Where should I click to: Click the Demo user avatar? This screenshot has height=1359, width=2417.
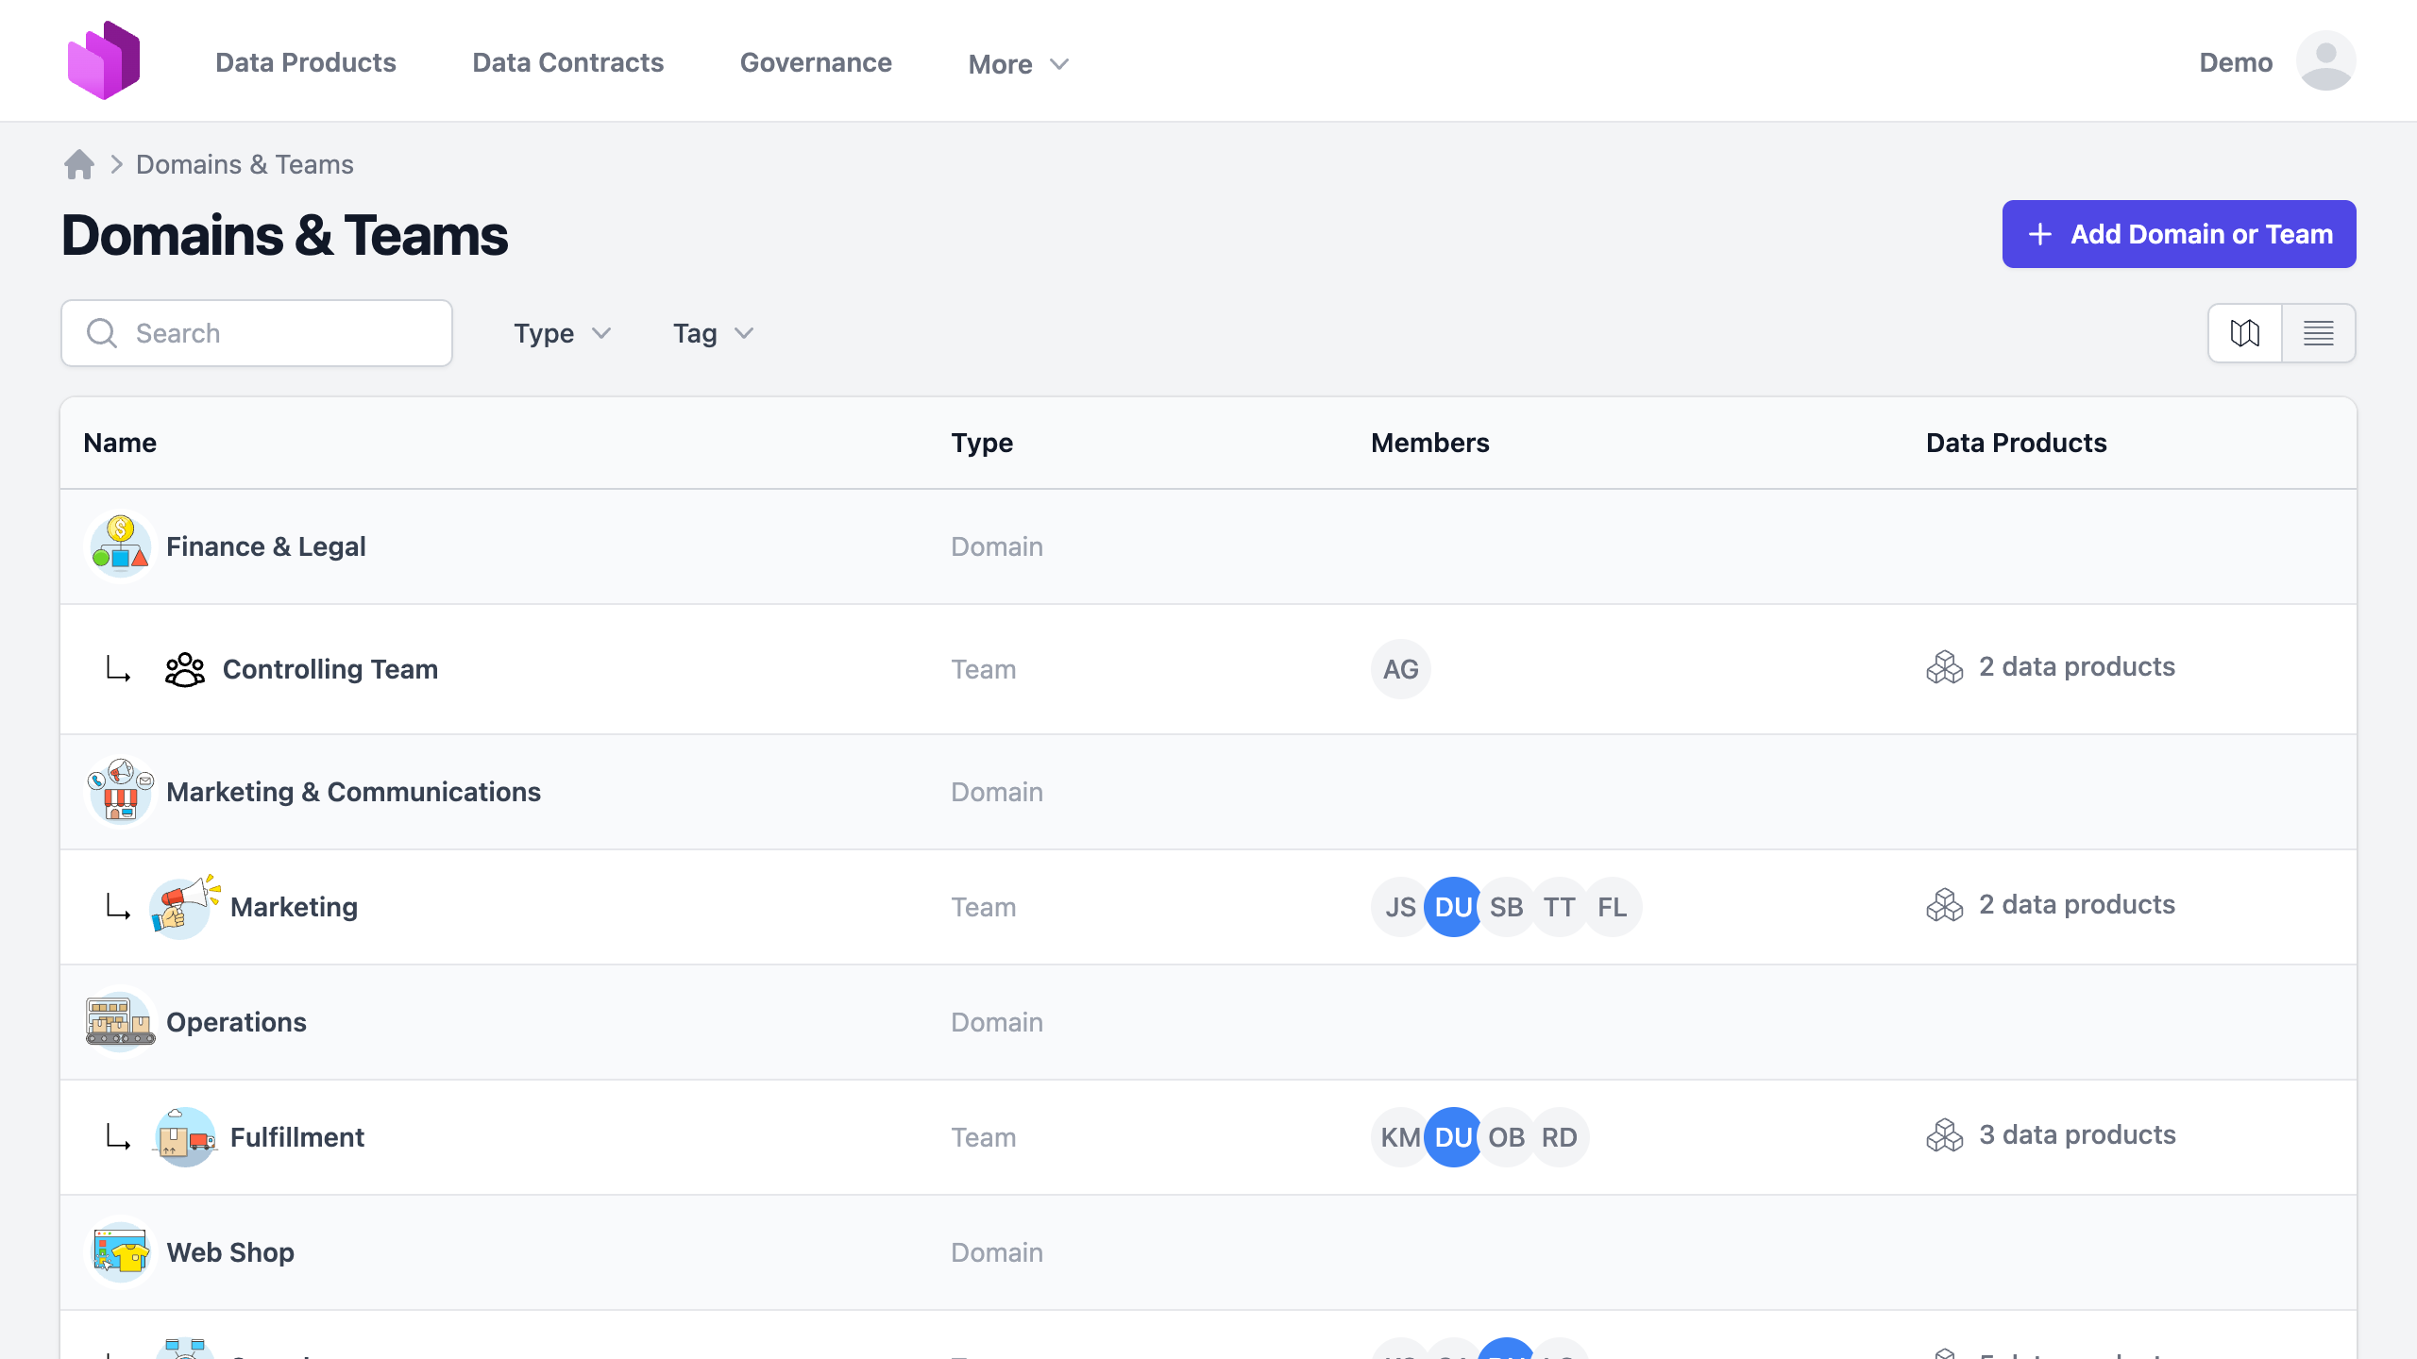2325,61
